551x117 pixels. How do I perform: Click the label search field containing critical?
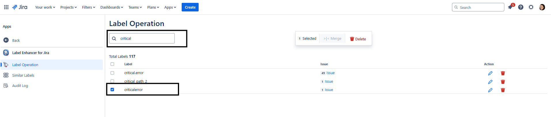coord(142,38)
